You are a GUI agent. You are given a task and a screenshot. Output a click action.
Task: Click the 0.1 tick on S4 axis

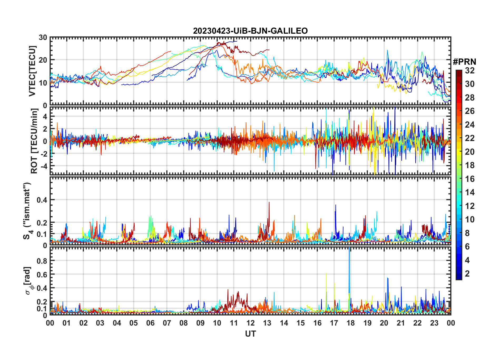tap(42, 234)
